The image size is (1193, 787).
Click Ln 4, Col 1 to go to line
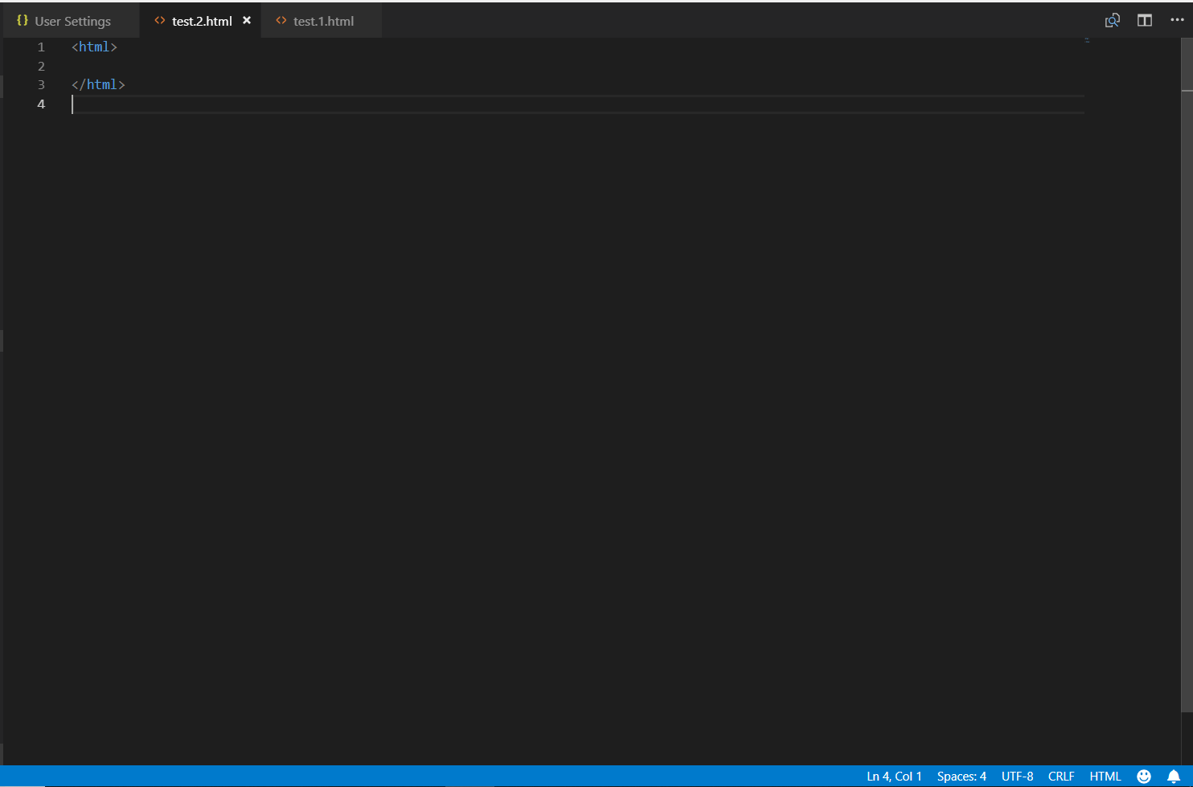(x=893, y=776)
